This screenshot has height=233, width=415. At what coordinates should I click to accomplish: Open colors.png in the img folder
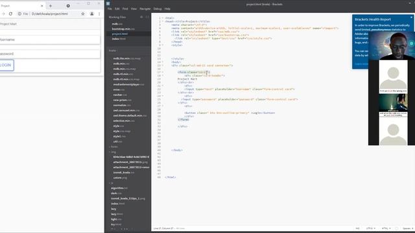(120, 178)
